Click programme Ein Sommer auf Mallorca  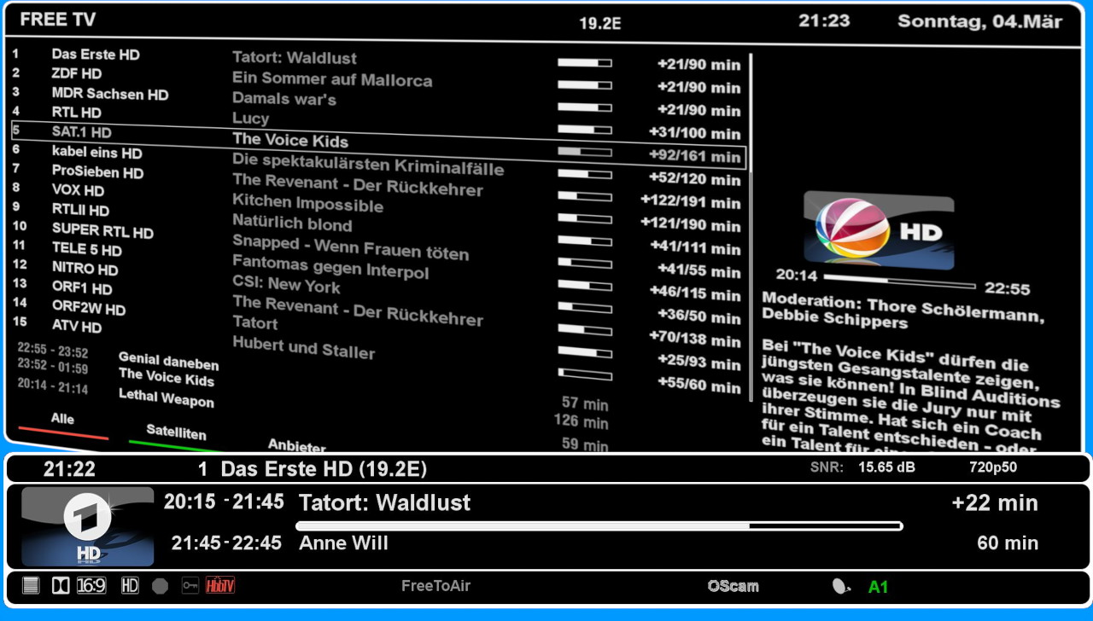pos(332,79)
